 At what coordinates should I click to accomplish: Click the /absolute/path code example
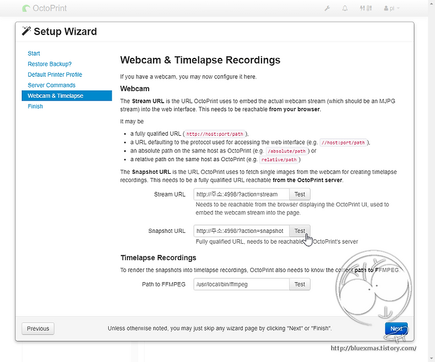point(287,151)
